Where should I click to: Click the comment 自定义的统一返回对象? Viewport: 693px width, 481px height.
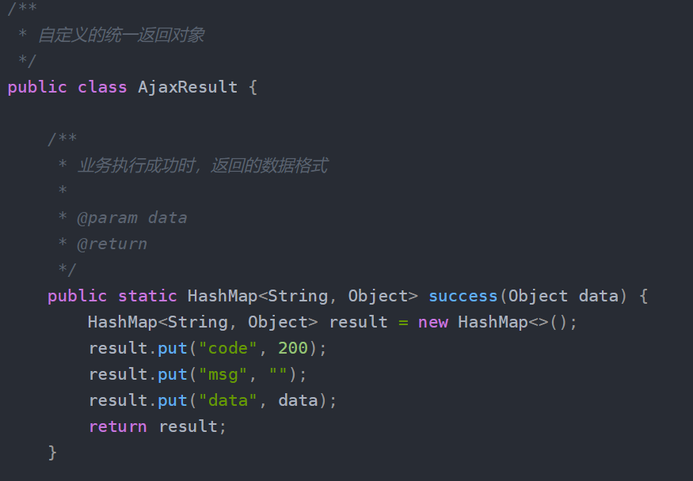(122, 36)
